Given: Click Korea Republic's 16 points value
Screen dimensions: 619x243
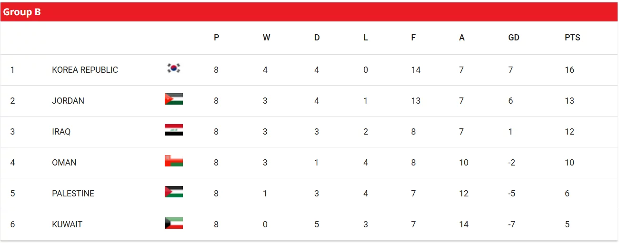Looking at the screenshot, I should click(569, 70).
